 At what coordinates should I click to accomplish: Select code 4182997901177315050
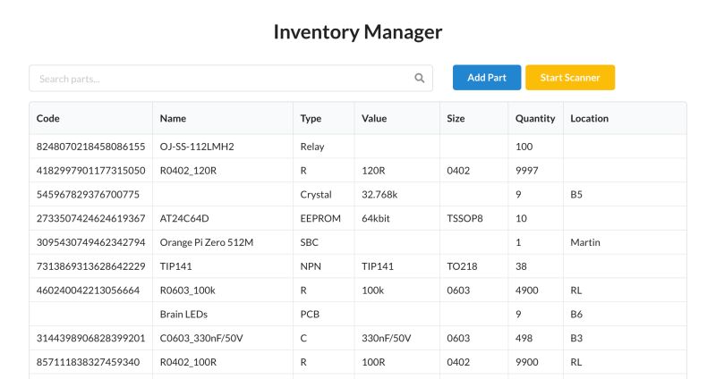[x=91, y=171]
